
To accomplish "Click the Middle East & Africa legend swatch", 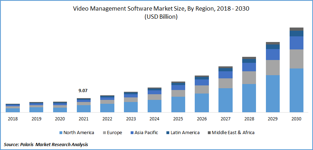I will [x=209, y=133].
